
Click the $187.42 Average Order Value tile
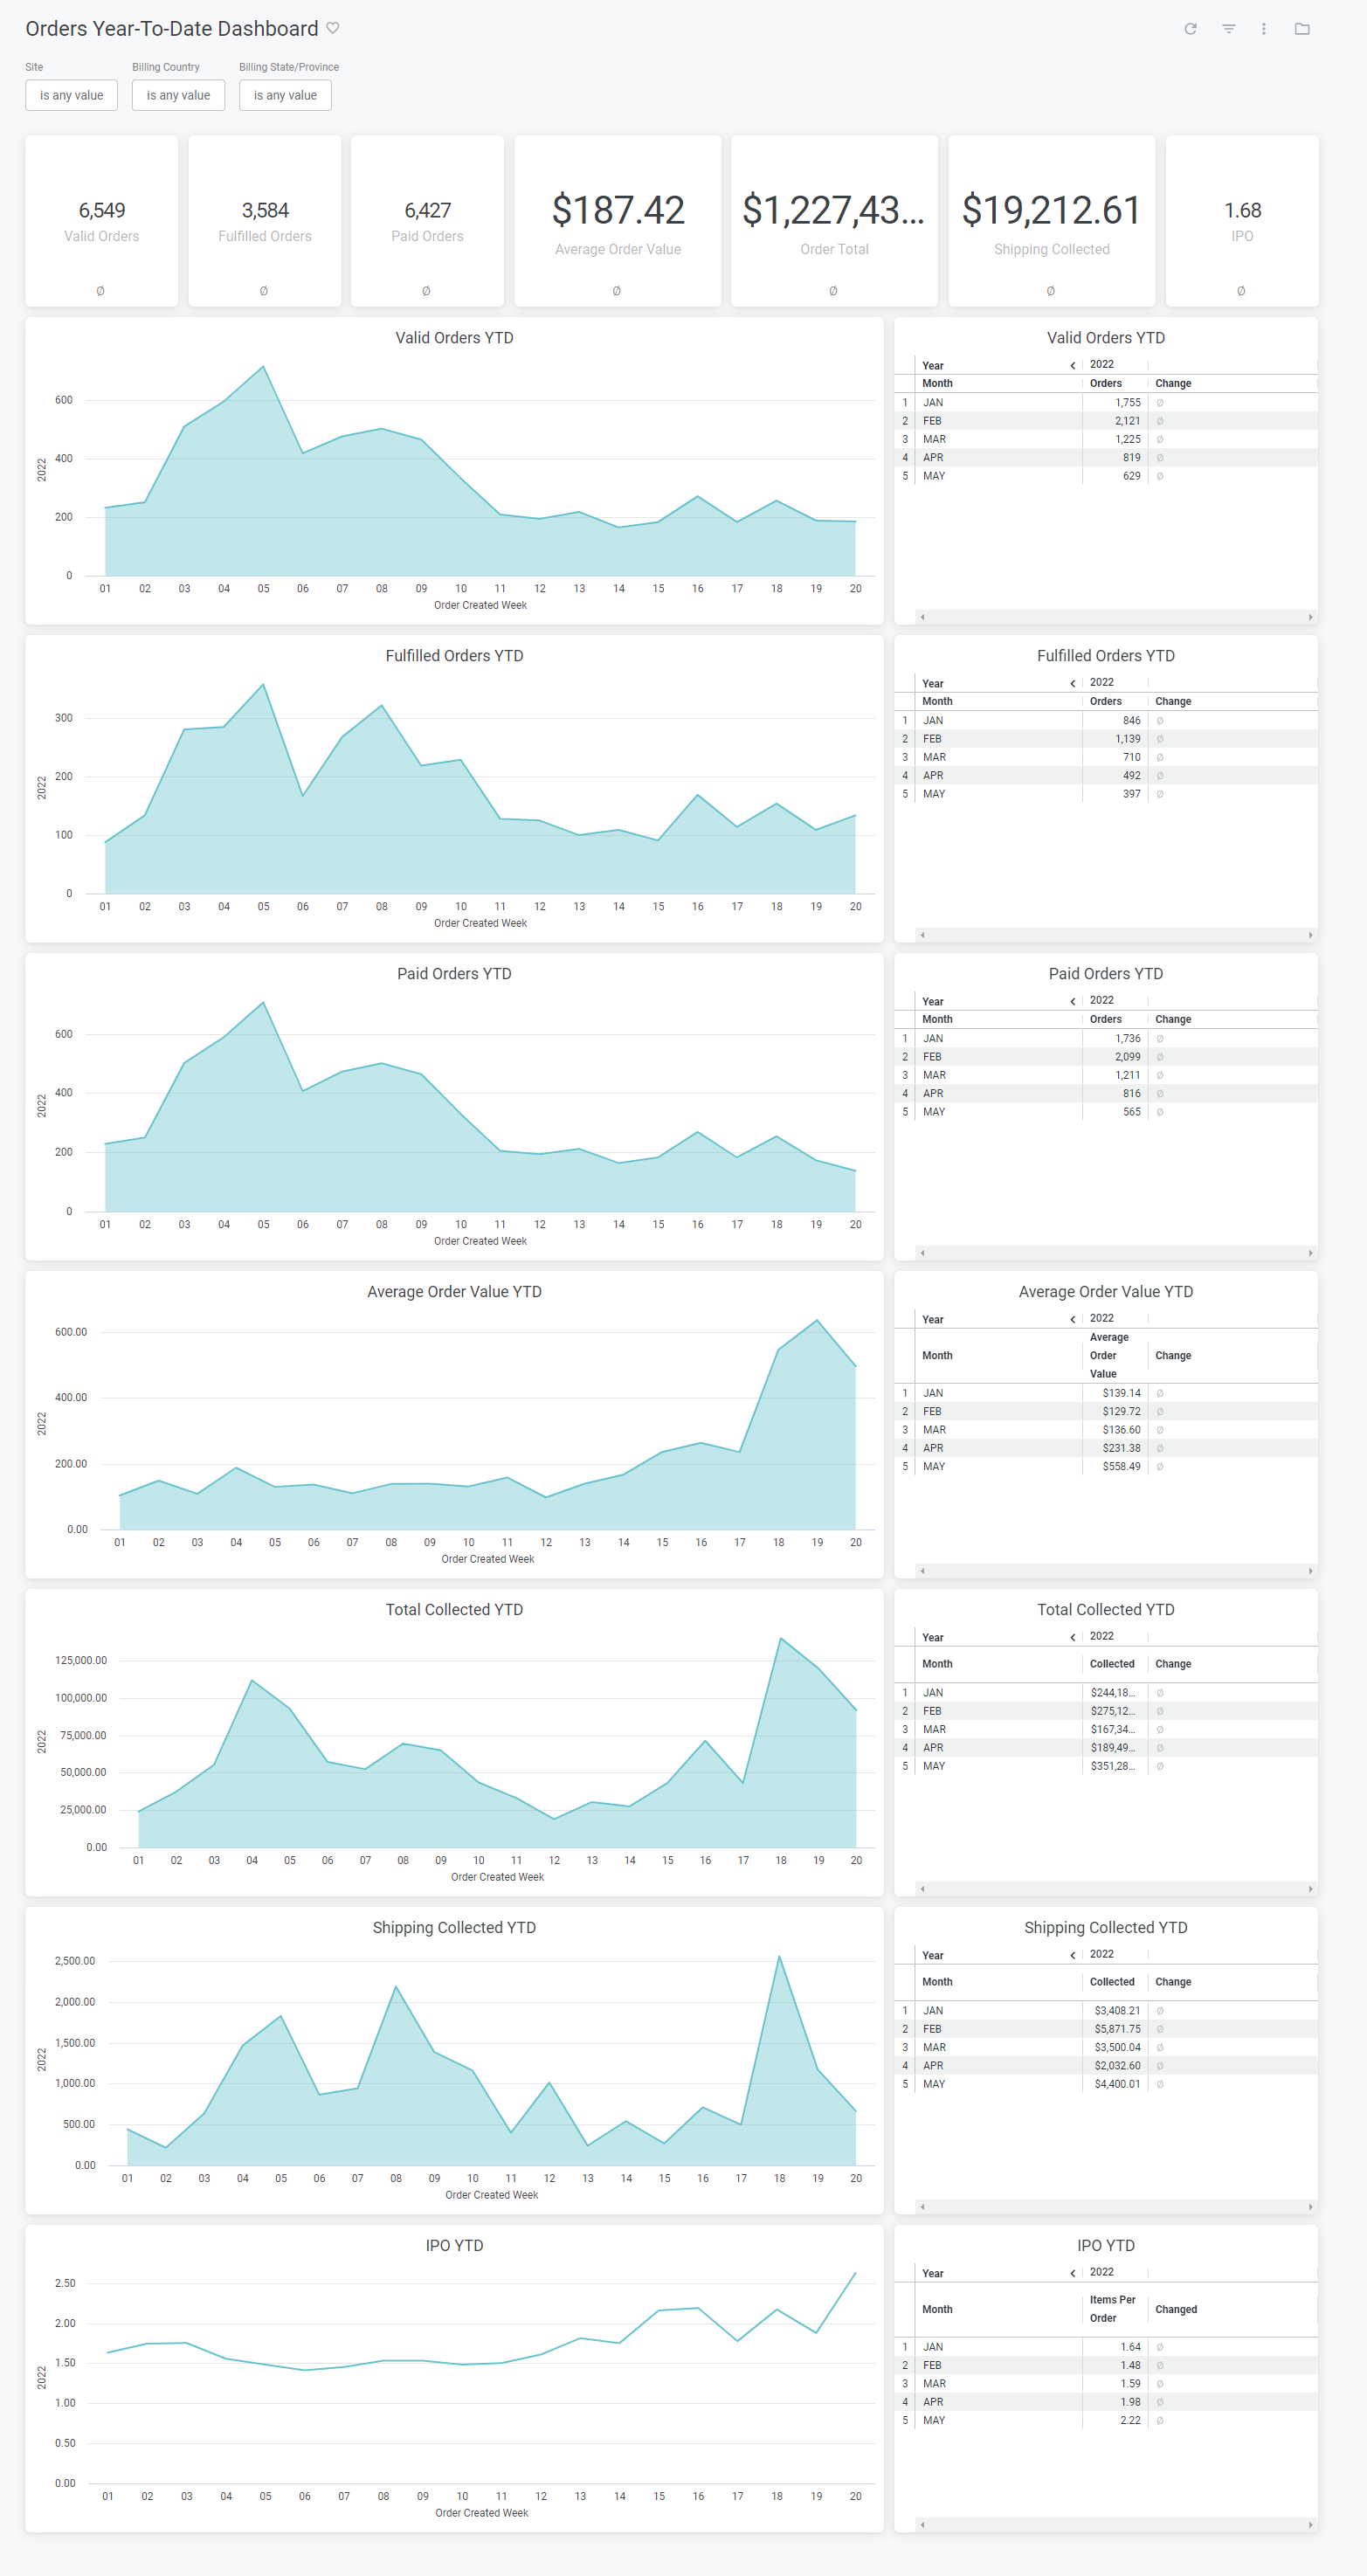tap(618, 221)
